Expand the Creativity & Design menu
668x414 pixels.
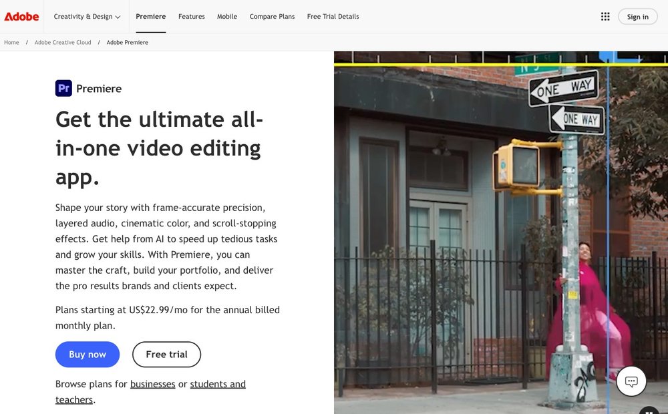coord(87,17)
